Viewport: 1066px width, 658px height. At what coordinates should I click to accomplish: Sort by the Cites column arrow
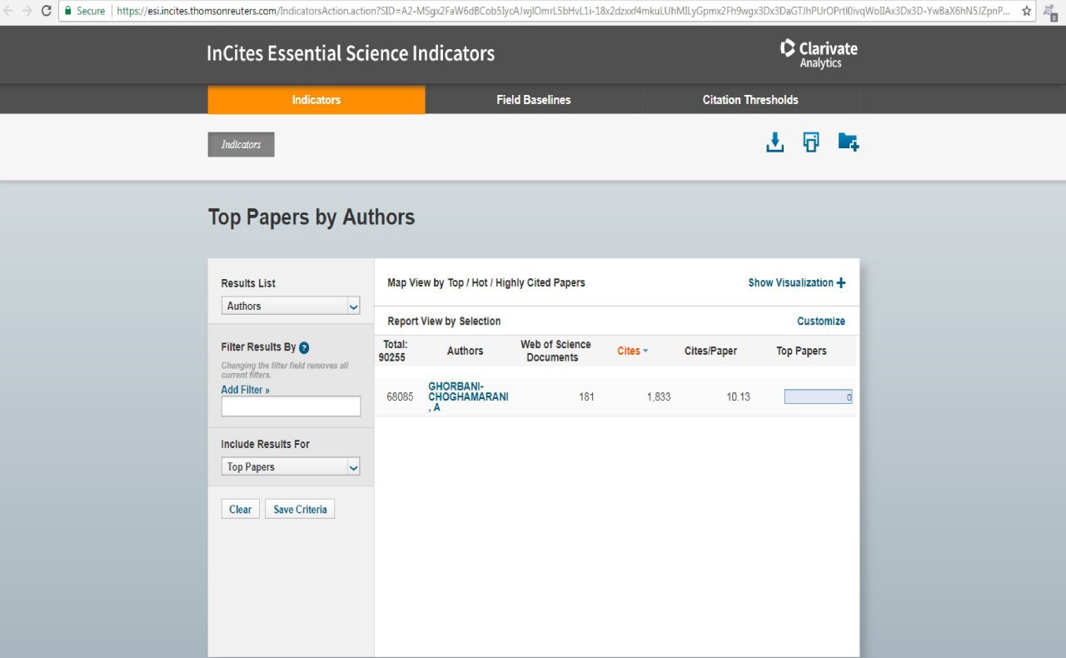coord(645,351)
